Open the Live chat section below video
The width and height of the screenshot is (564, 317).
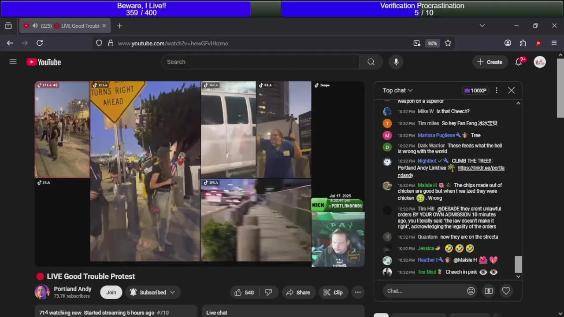(x=283, y=311)
